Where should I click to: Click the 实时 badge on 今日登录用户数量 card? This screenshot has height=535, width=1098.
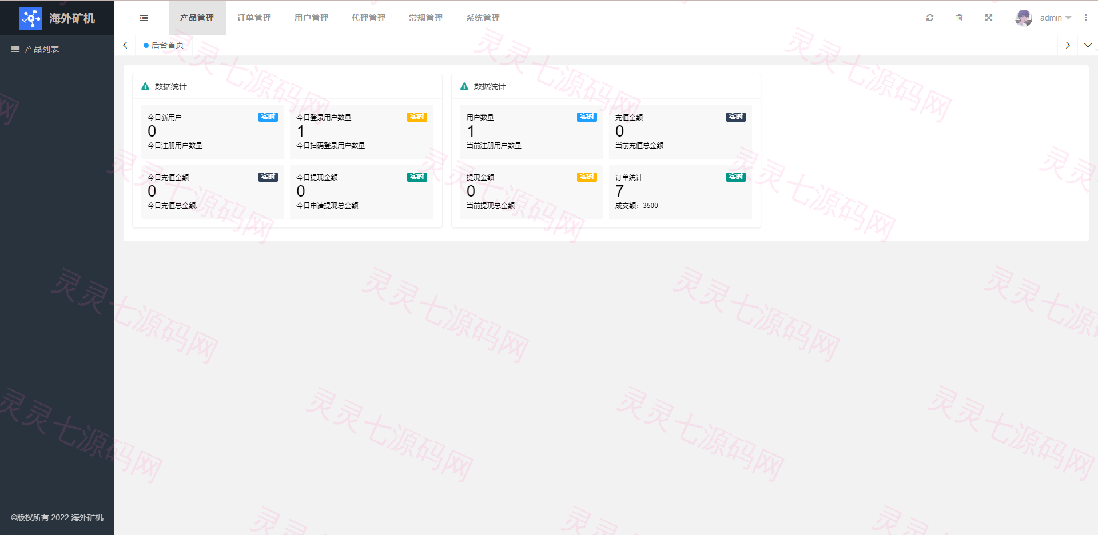417,117
